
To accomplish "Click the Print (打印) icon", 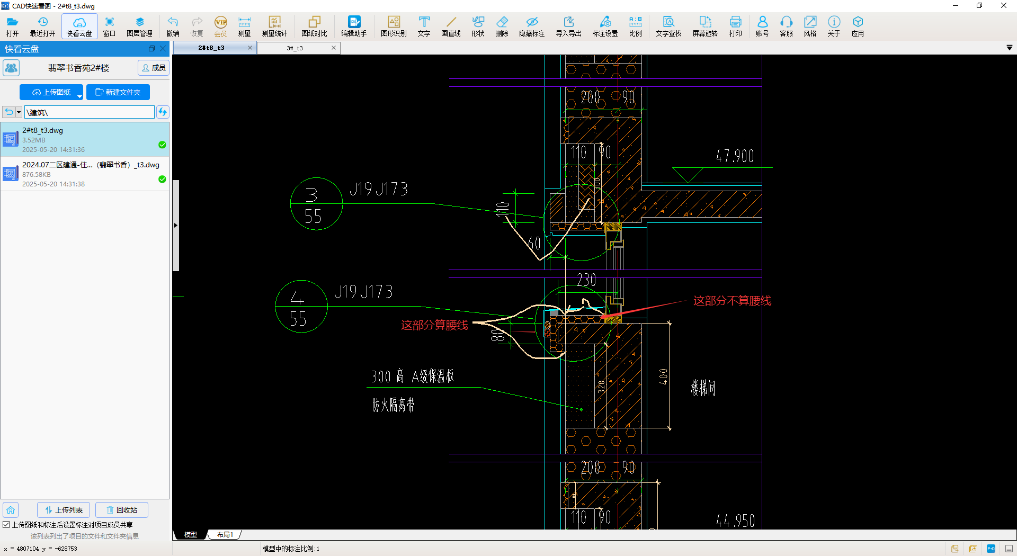I will tap(735, 26).
